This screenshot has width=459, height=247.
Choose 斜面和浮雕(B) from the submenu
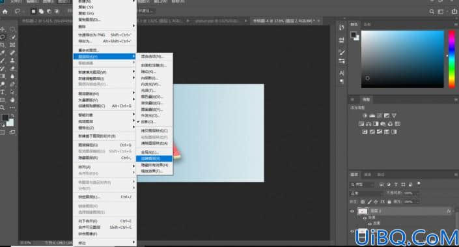point(154,65)
